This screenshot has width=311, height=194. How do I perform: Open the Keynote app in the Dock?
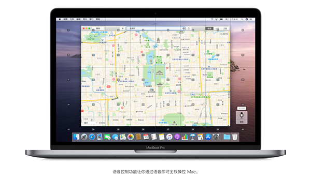point(193,137)
